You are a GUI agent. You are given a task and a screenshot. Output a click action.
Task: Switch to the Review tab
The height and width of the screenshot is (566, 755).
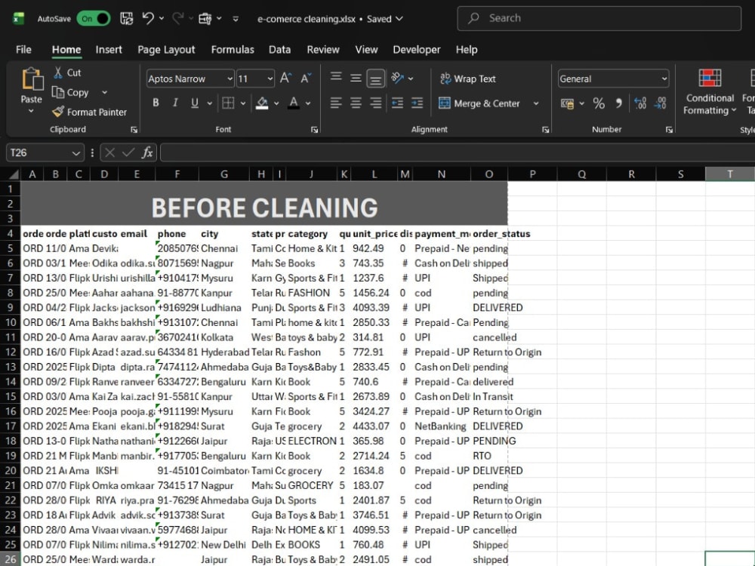[x=323, y=50]
